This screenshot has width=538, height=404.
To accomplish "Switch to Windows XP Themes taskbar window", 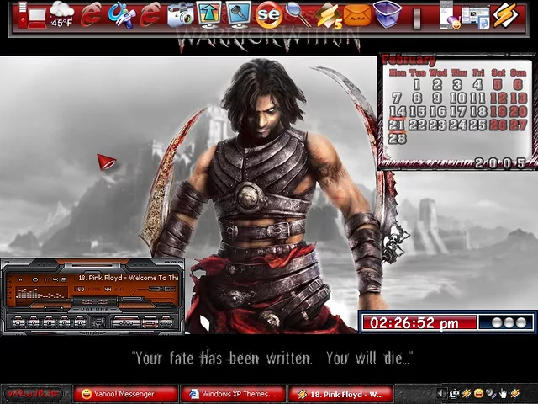I will click(x=233, y=394).
